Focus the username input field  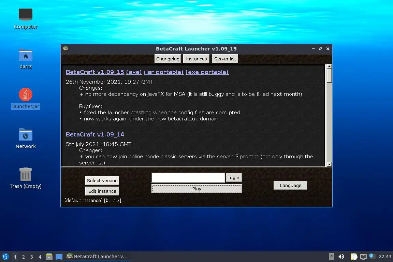click(188, 177)
